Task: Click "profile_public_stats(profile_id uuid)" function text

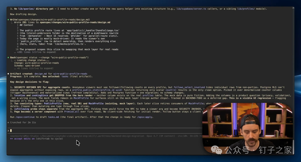Action: (97, 90)
